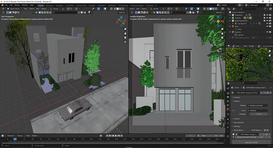Click Marker in the timeline header

34,136
